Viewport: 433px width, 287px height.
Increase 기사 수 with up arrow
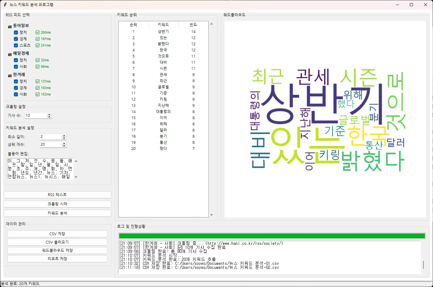coord(49,114)
